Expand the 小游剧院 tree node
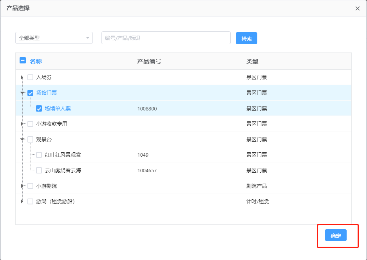Screen dimensions: 367x260 (x=22, y=186)
